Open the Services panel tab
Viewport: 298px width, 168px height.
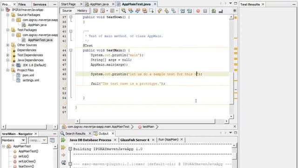point(40,4)
